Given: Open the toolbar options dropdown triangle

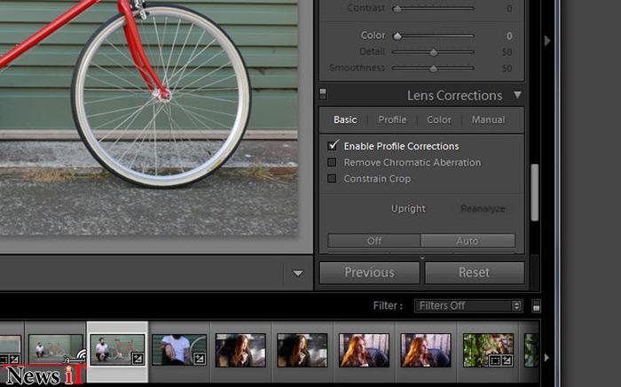Looking at the screenshot, I should [298, 273].
